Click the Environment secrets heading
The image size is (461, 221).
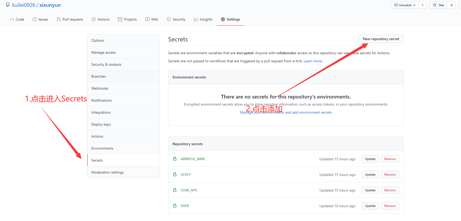point(189,77)
